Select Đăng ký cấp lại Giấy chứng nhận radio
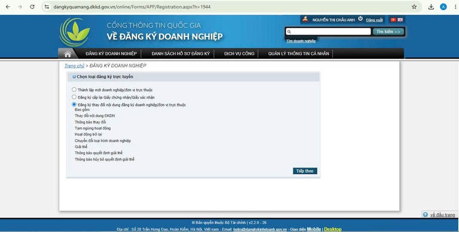Image resolution: width=459 pixels, height=232 pixels. click(74, 97)
